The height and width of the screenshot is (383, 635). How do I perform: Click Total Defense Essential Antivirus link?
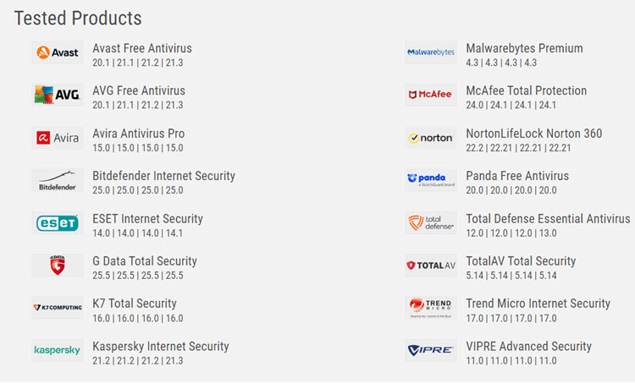(548, 218)
